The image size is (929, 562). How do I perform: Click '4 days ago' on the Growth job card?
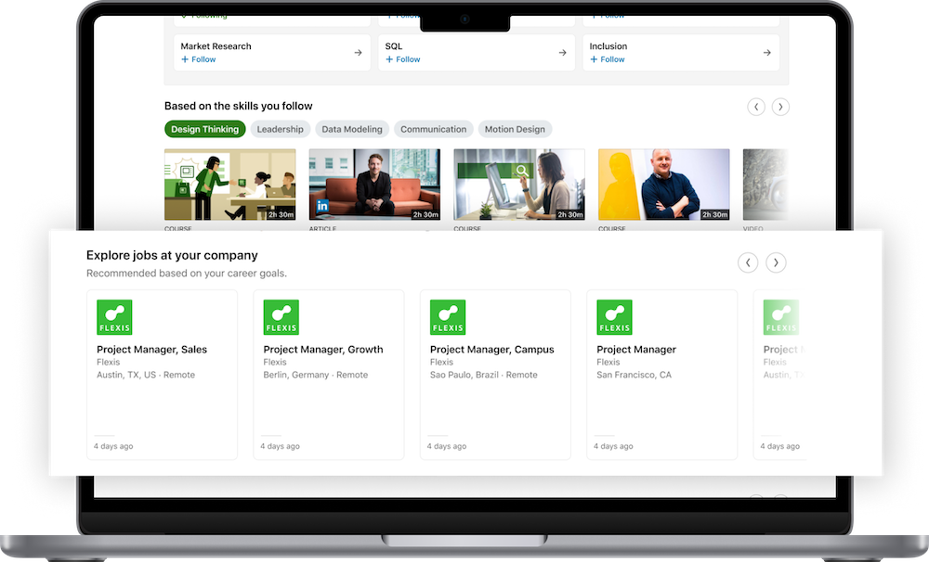point(280,446)
